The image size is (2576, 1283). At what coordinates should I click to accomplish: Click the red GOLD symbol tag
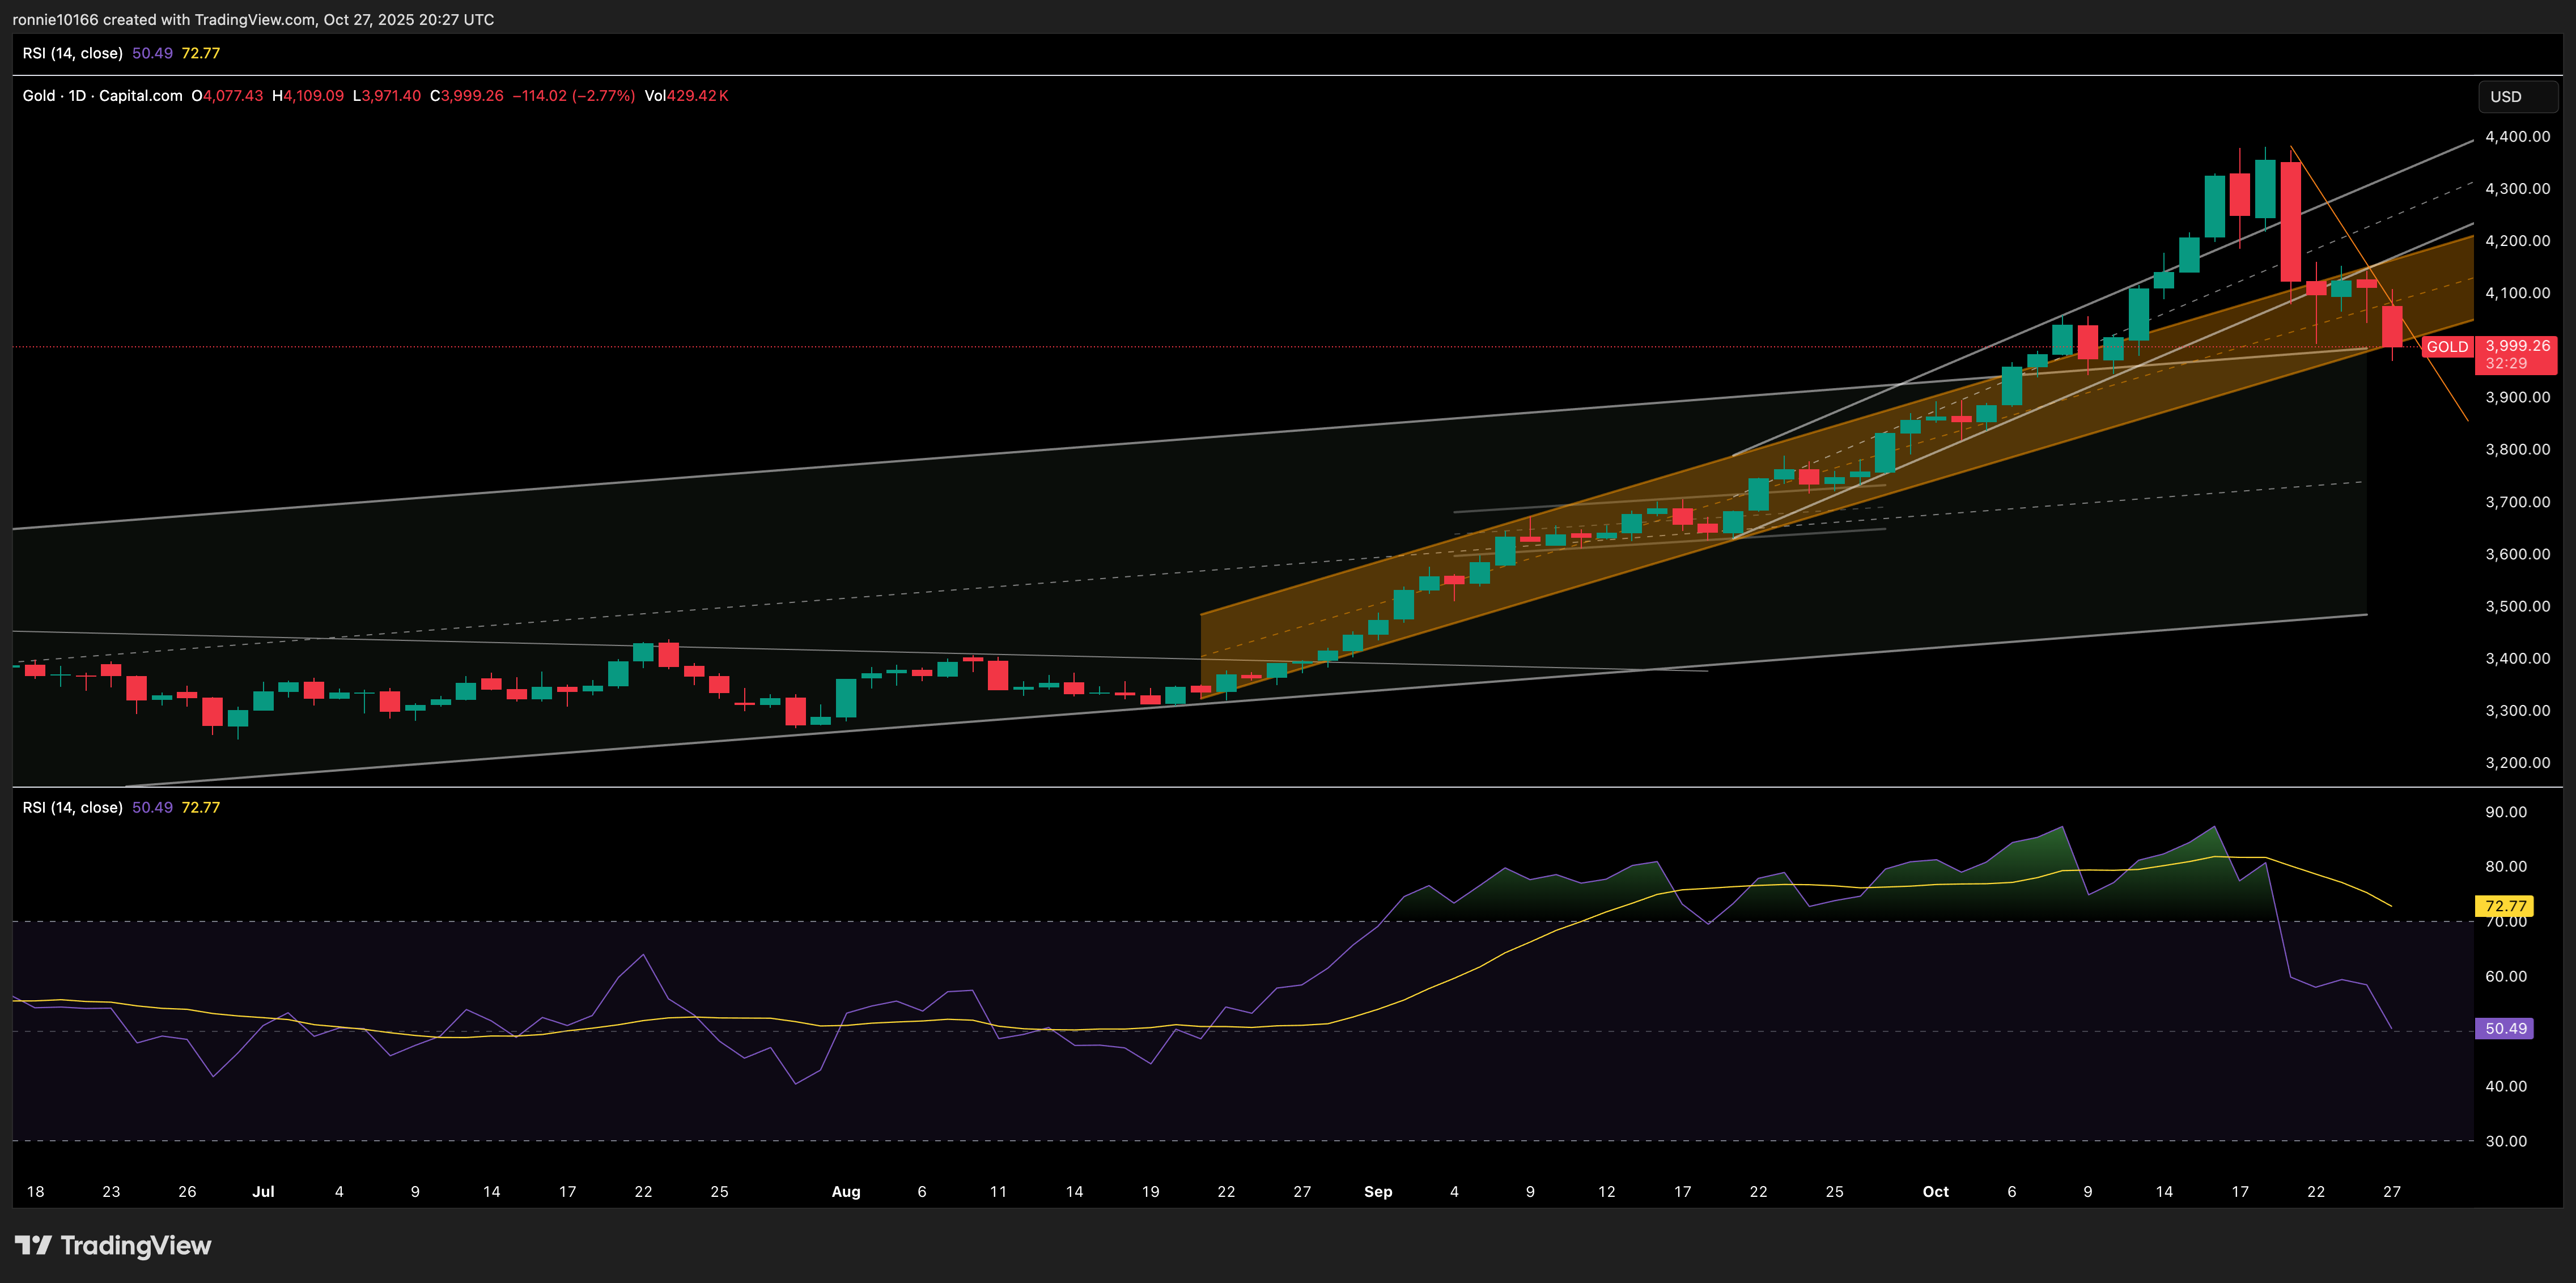(2447, 347)
